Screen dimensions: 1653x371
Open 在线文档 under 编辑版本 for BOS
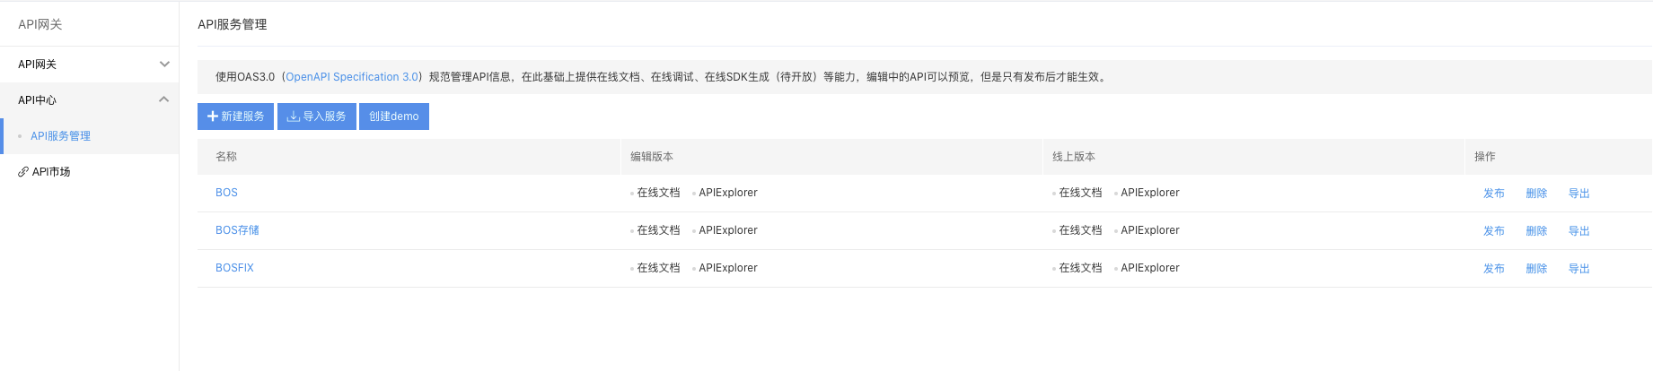click(x=658, y=193)
